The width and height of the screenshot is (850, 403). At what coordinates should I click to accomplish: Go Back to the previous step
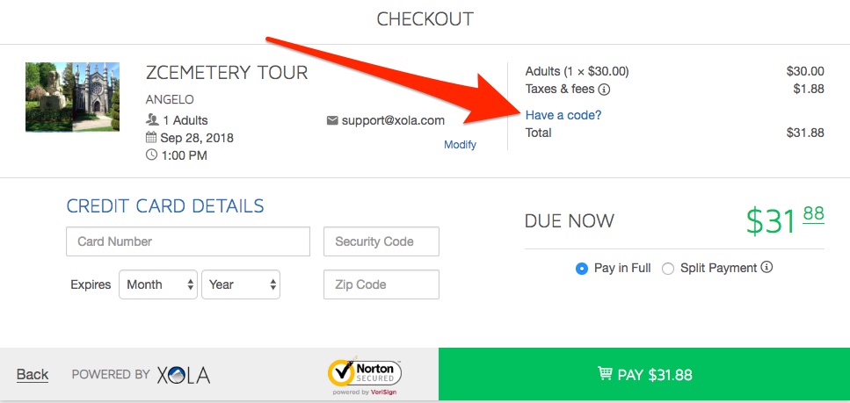coord(33,374)
